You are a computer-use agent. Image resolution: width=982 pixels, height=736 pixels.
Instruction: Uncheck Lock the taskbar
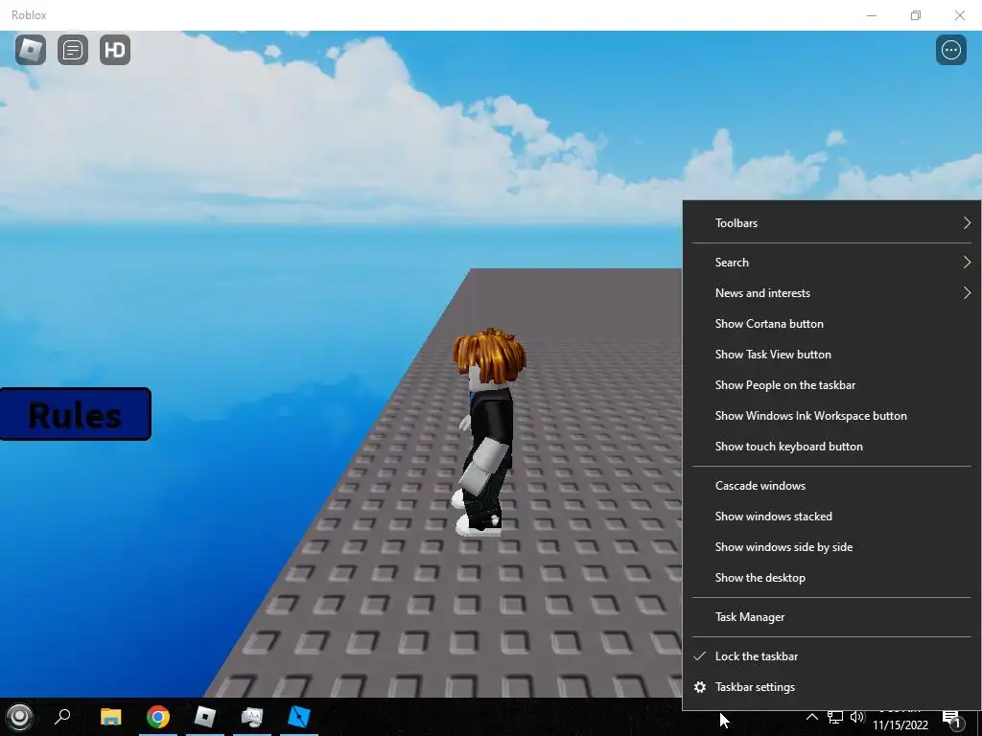pyautogui.click(x=831, y=655)
